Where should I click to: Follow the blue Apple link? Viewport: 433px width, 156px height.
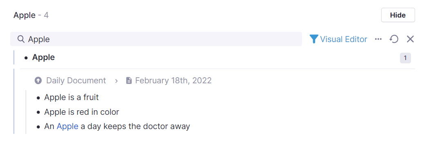tap(67, 127)
